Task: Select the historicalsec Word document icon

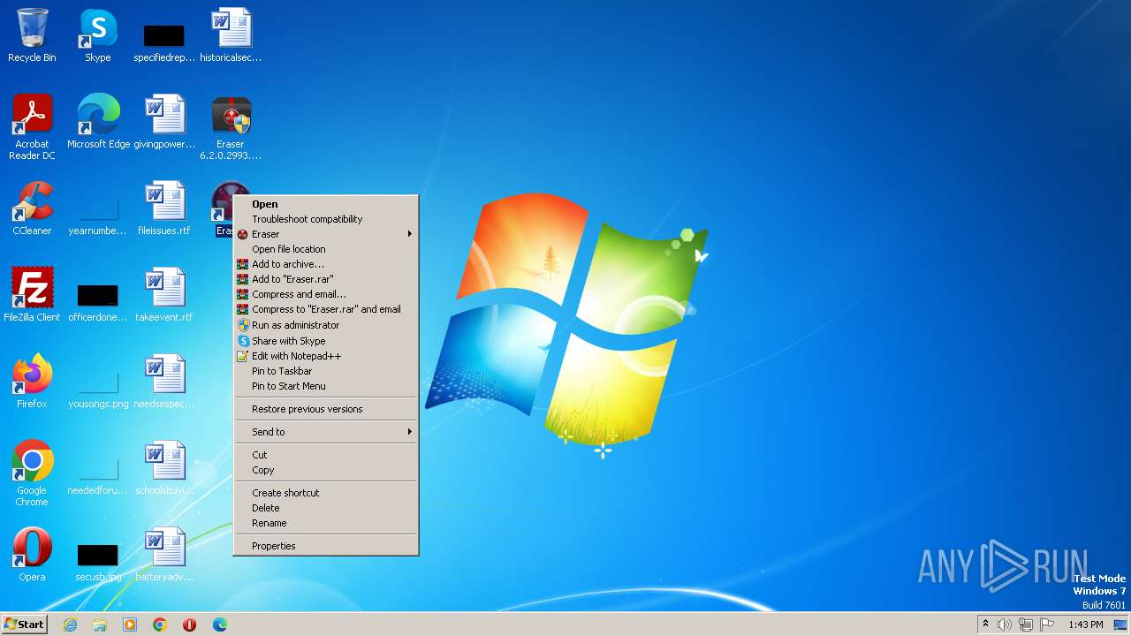Action: (x=231, y=35)
